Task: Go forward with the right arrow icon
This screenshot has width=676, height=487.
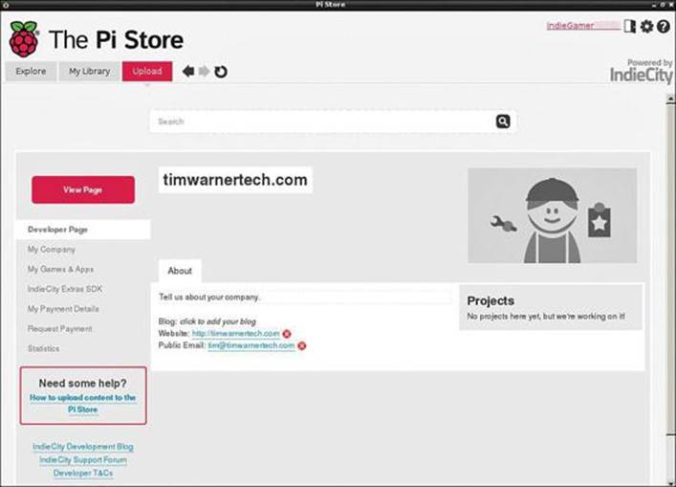Action: pyautogui.click(x=204, y=71)
